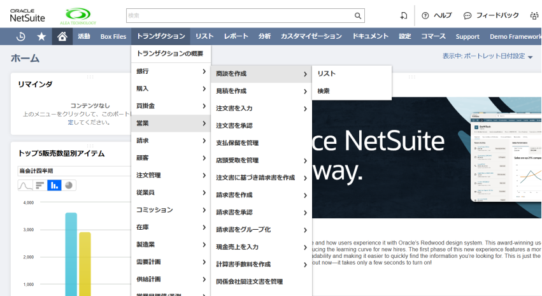Select 請求書を作成 menu item
This screenshot has height=296, width=542.
tap(261, 195)
